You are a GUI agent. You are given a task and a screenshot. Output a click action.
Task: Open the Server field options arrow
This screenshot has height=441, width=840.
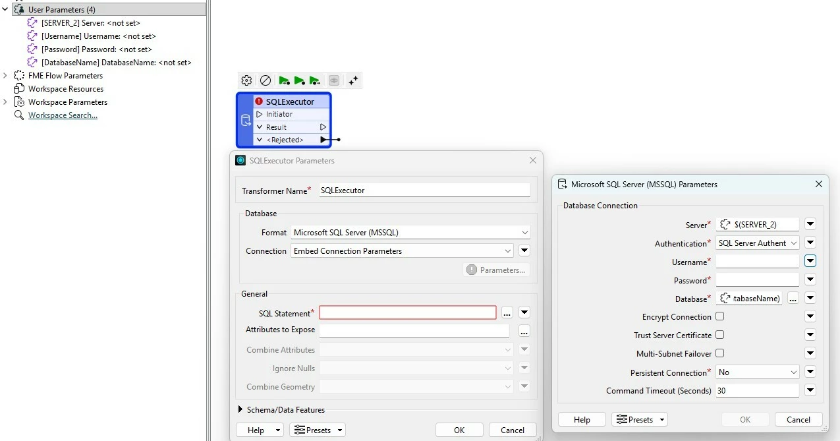coord(810,224)
